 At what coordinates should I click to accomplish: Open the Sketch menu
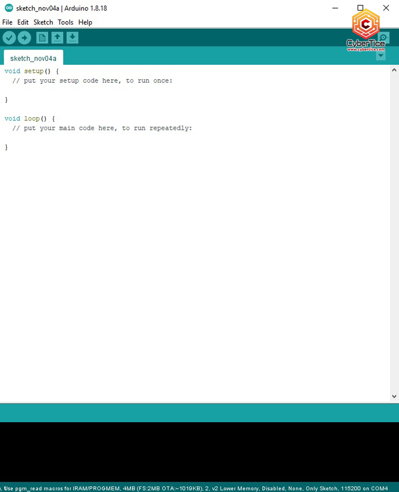tap(43, 22)
